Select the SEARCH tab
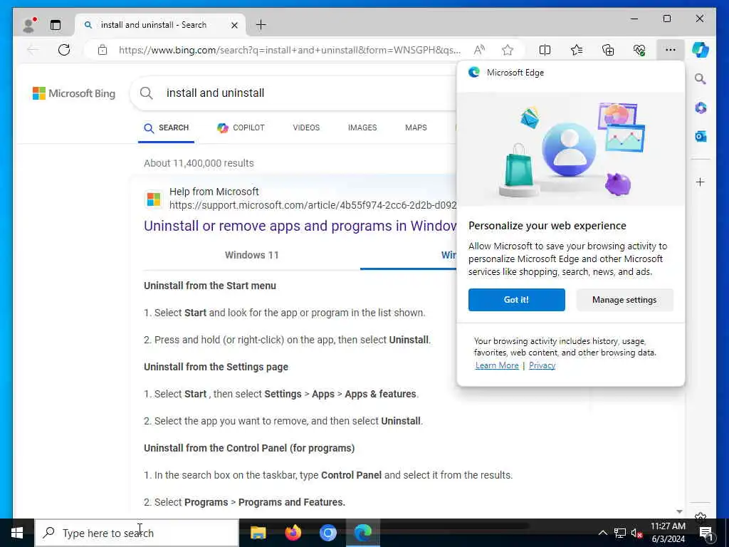729x547 pixels. (166, 128)
